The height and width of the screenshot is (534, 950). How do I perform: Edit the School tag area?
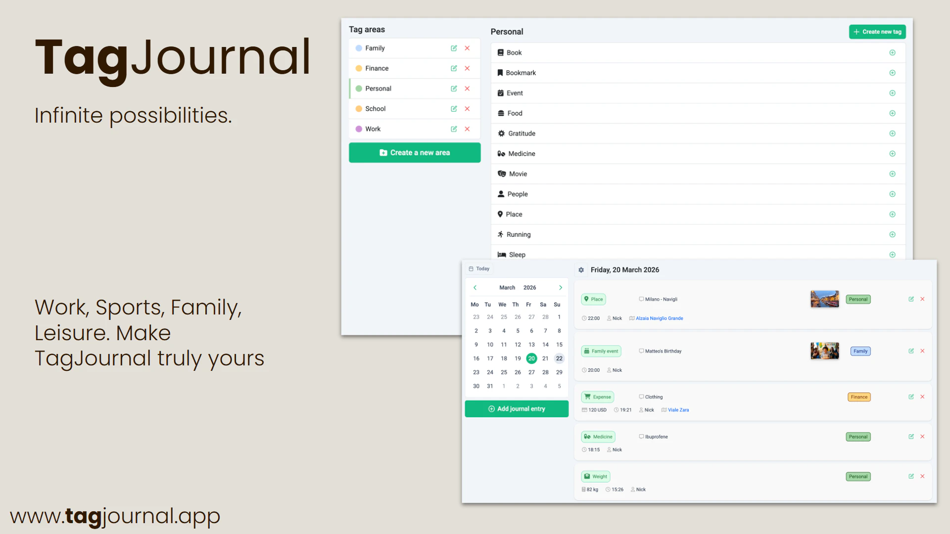coord(454,109)
